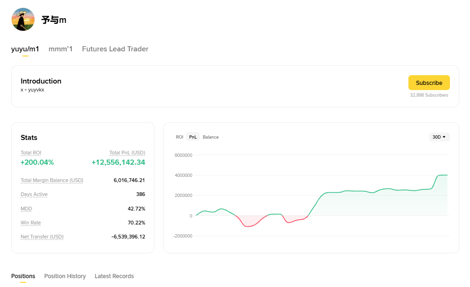Click the MDD stat label
470x287 pixels.
pyautogui.click(x=26, y=209)
